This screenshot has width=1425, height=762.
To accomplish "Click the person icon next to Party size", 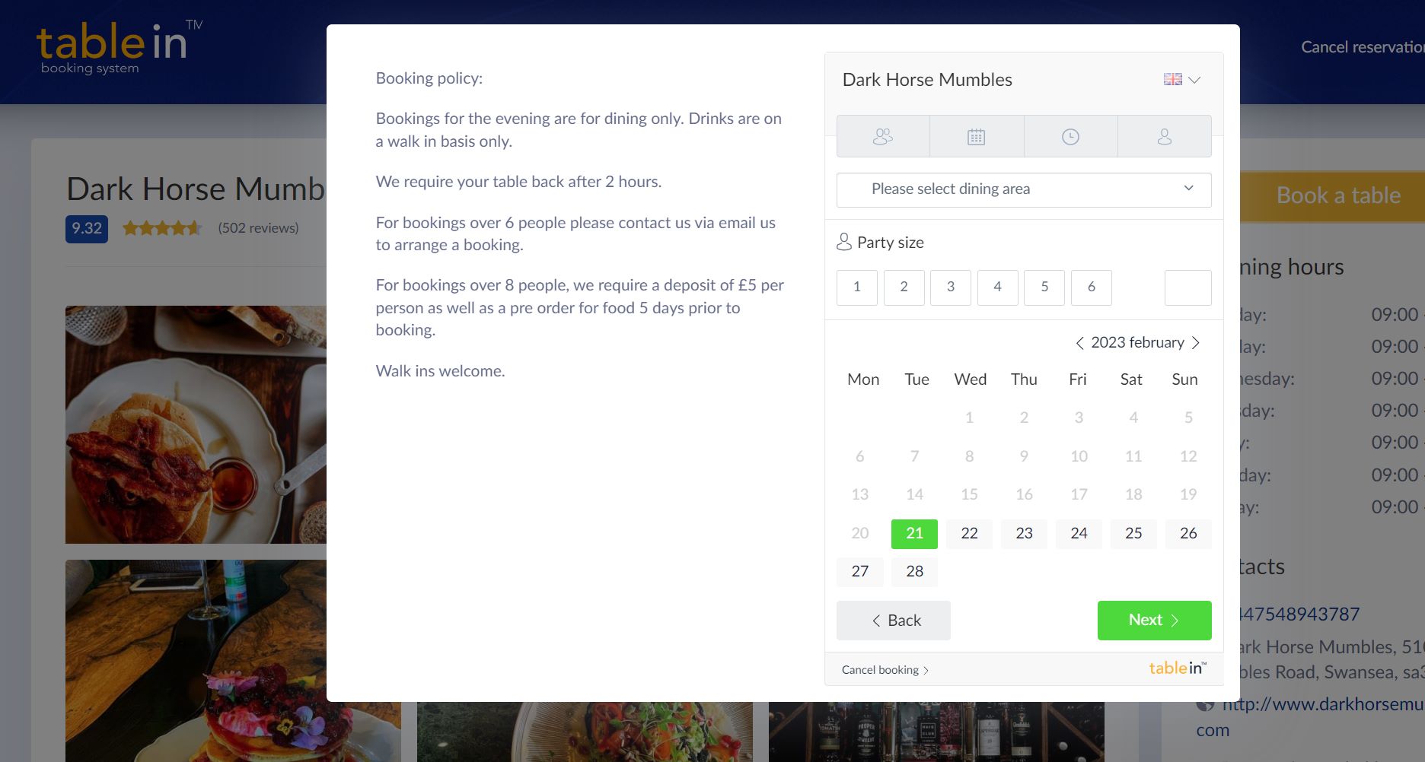I will pos(845,242).
